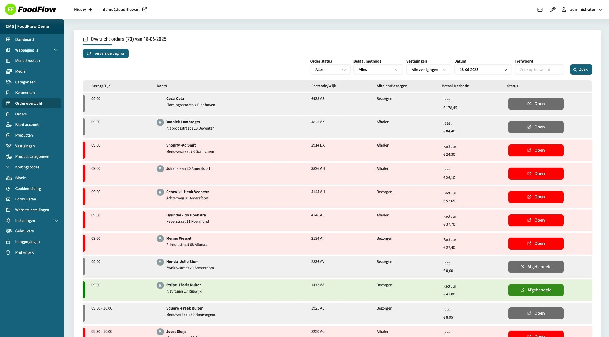Click the Cookiemelding cookie icon in sidebar
The height and width of the screenshot is (337, 609).
pos(8,189)
